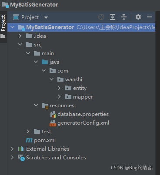Select the generatorConfig.xml file name
The image size is (160, 175).
tap(83, 123)
